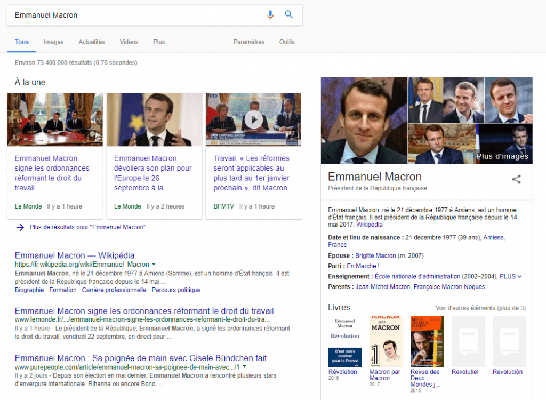Viewport: 546px width, 400px height.
Task: Open article on plan pour l'Europe card
Action: point(153,173)
